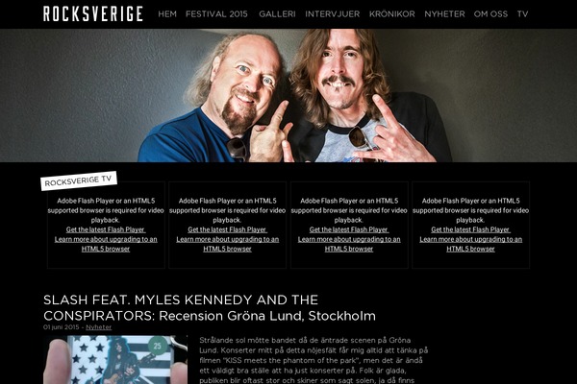Open the OM OSS page

tap(490, 14)
